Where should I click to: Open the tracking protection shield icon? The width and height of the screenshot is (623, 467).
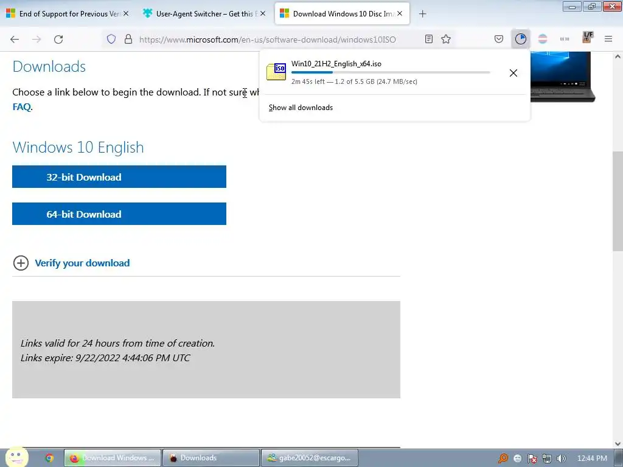click(111, 39)
